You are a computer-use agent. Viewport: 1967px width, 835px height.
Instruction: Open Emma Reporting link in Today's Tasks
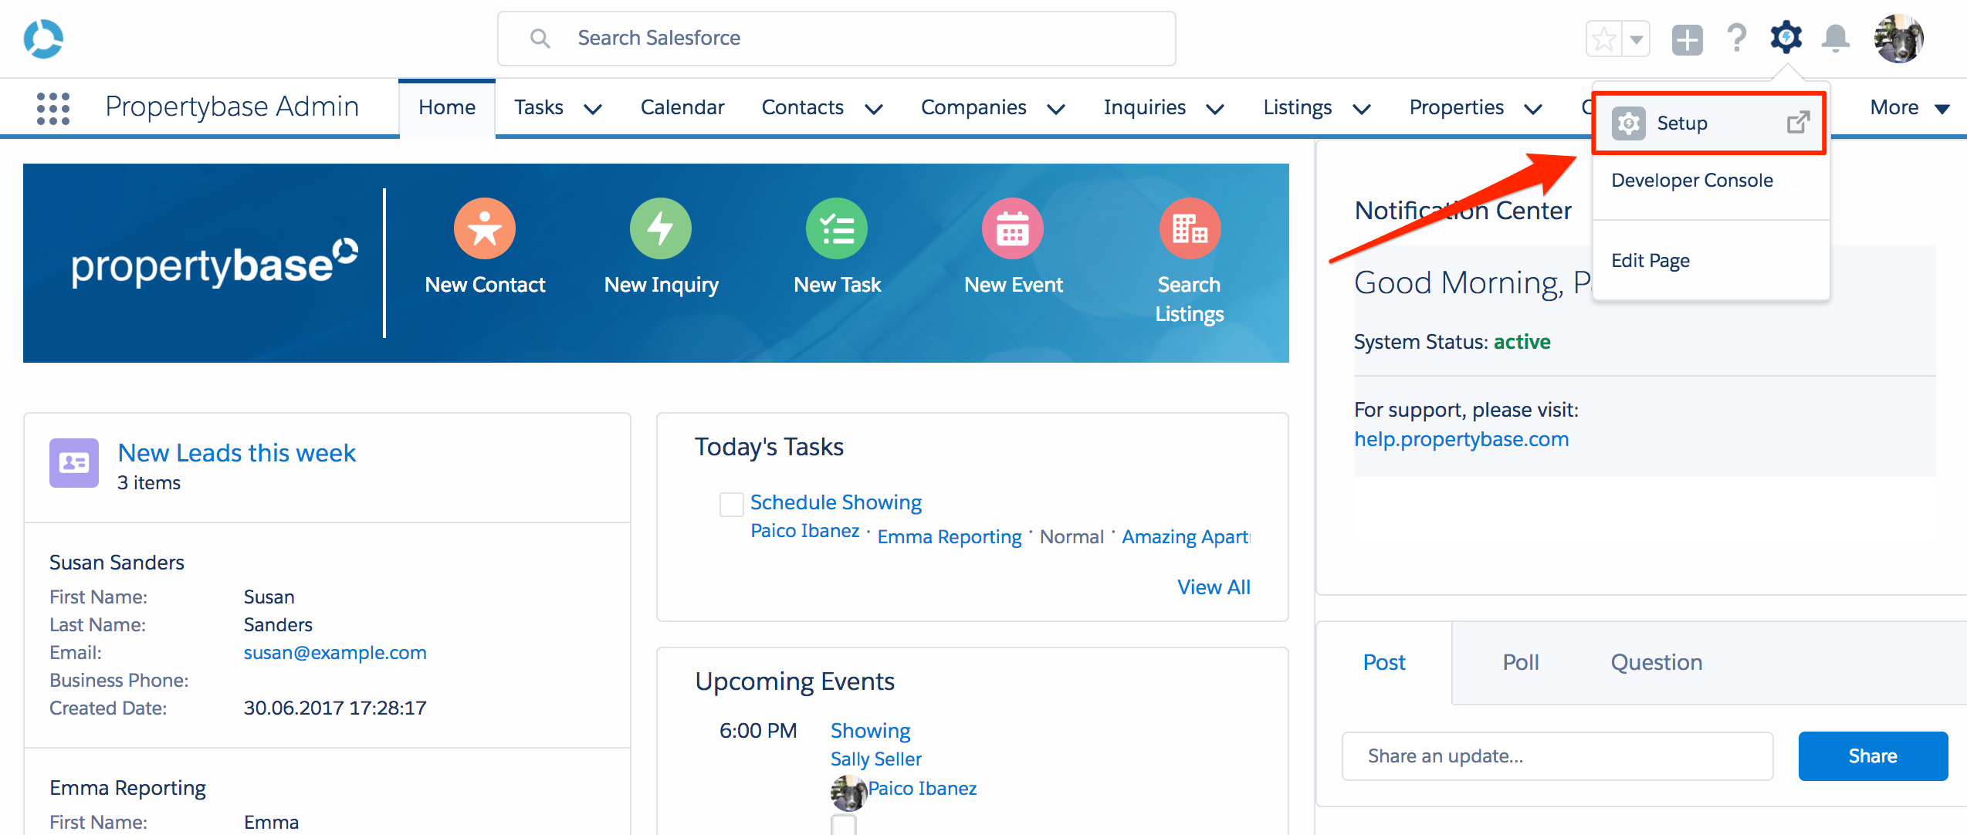950,537
